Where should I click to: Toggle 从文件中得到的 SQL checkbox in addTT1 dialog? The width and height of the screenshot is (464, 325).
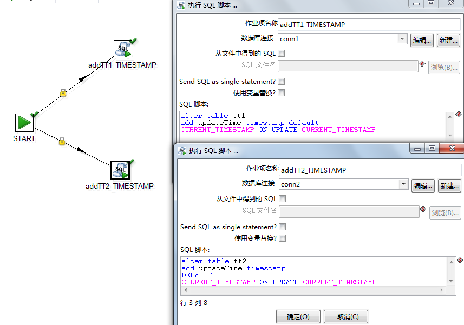point(282,53)
